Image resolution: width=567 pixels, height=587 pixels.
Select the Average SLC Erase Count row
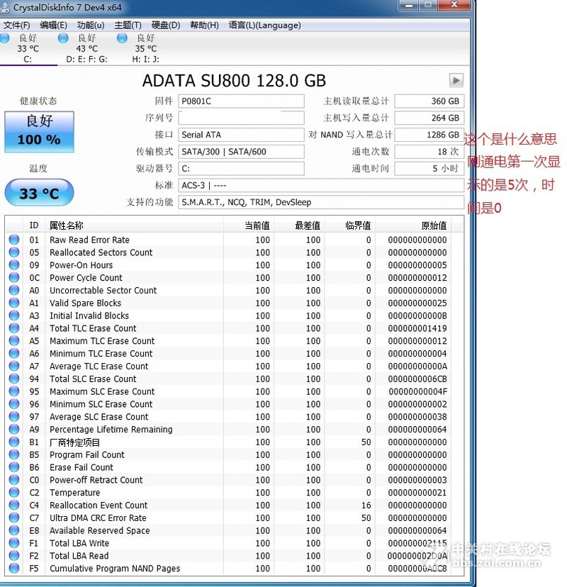(235, 416)
